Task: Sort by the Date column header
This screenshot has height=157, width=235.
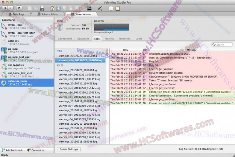Action: [126, 50]
